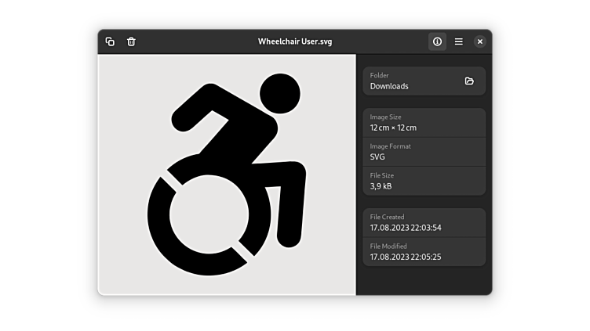Copy the image to clipboard
590x331 pixels.
pos(110,41)
